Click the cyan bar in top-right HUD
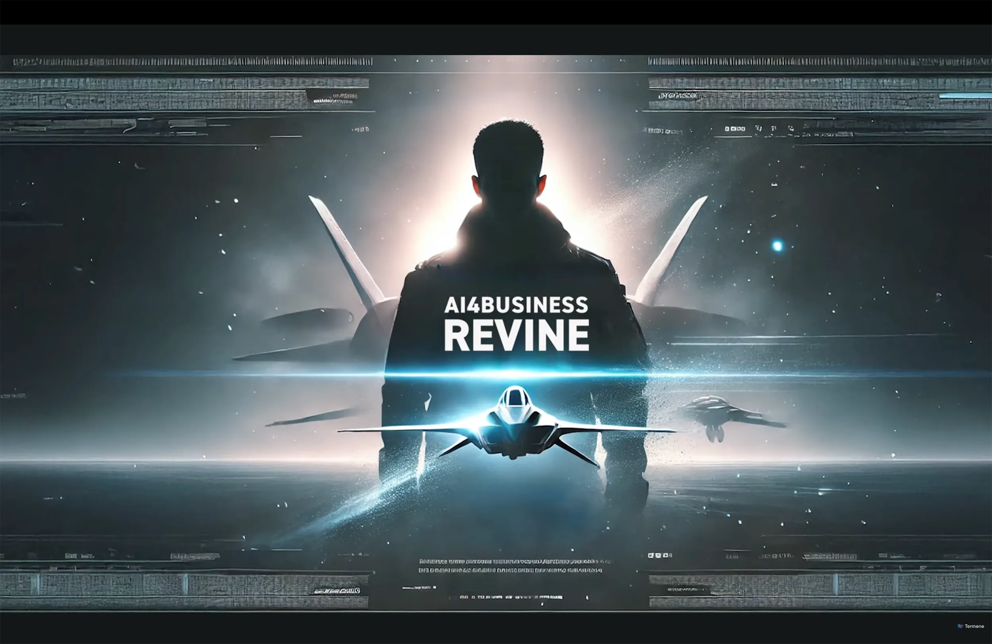The image size is (992, 644). 965,96
